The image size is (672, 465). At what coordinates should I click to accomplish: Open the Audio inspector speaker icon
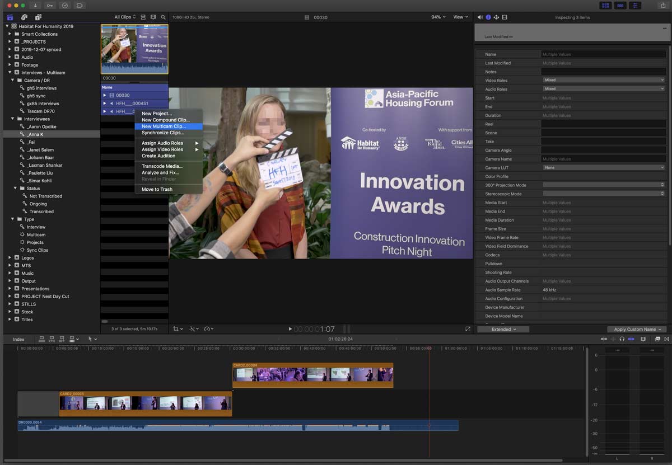tap(480, 17)
